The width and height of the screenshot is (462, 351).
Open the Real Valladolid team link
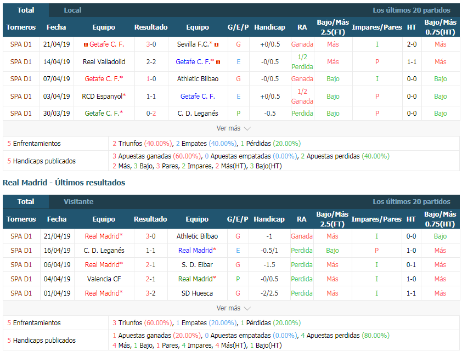(x=104, y=62)
